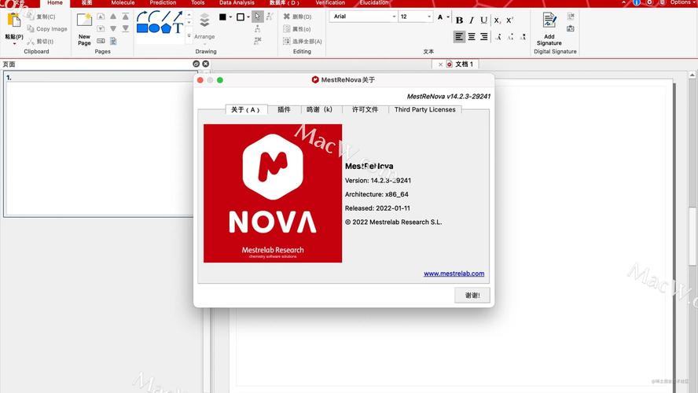Viewport: 698px width, 393px height.
Task: Click the delete (D) scissors icon
Action: click(287, 17)
